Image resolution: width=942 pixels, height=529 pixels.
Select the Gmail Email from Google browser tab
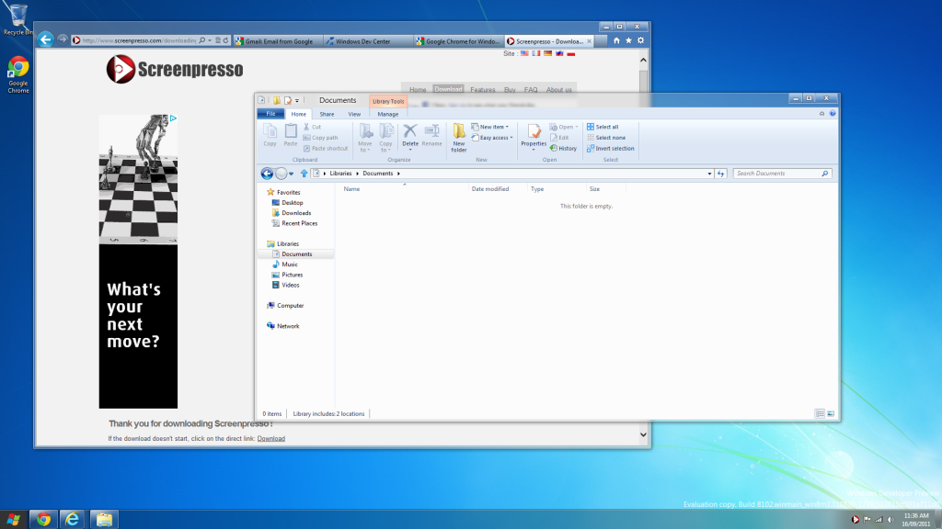278,40
